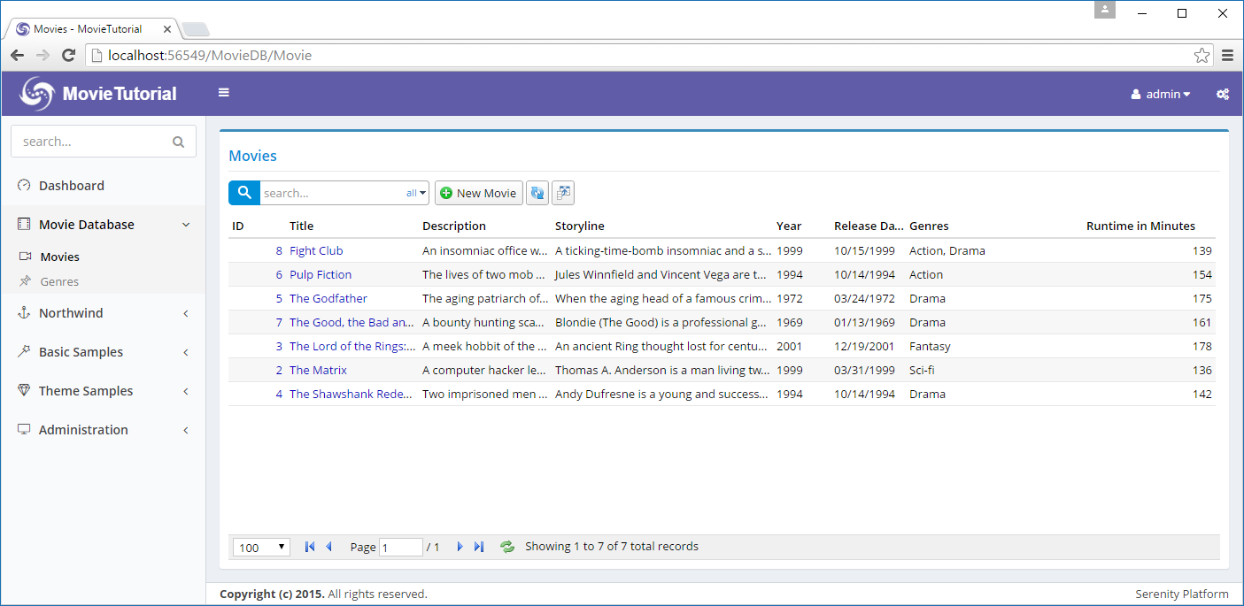Toggle the sidebar with the hamburger icon
1244x606 pixels.
pos(224,93)
